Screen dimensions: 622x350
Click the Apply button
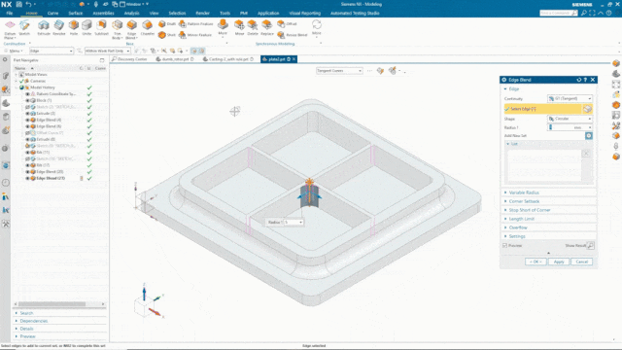point(559,262)
